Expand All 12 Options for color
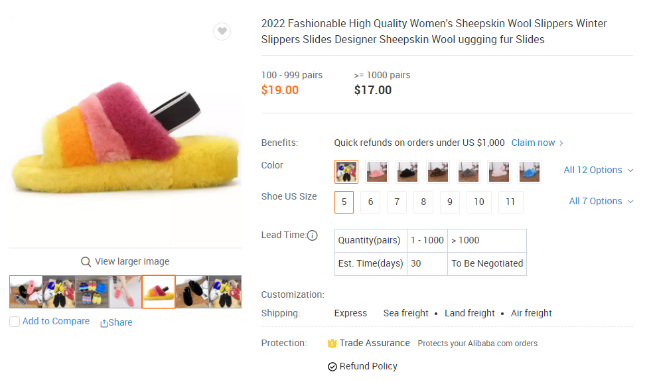This screenshot has height=382, width=651. pyautogui.click(x=599, y=170)
